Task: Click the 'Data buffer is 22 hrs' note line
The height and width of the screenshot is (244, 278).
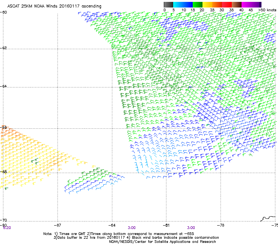Action: coord(136,238)
